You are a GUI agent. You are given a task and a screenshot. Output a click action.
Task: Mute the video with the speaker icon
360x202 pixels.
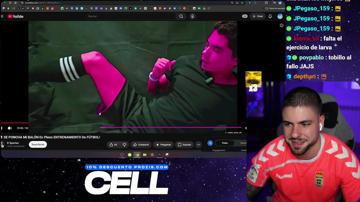pos(10,128)
